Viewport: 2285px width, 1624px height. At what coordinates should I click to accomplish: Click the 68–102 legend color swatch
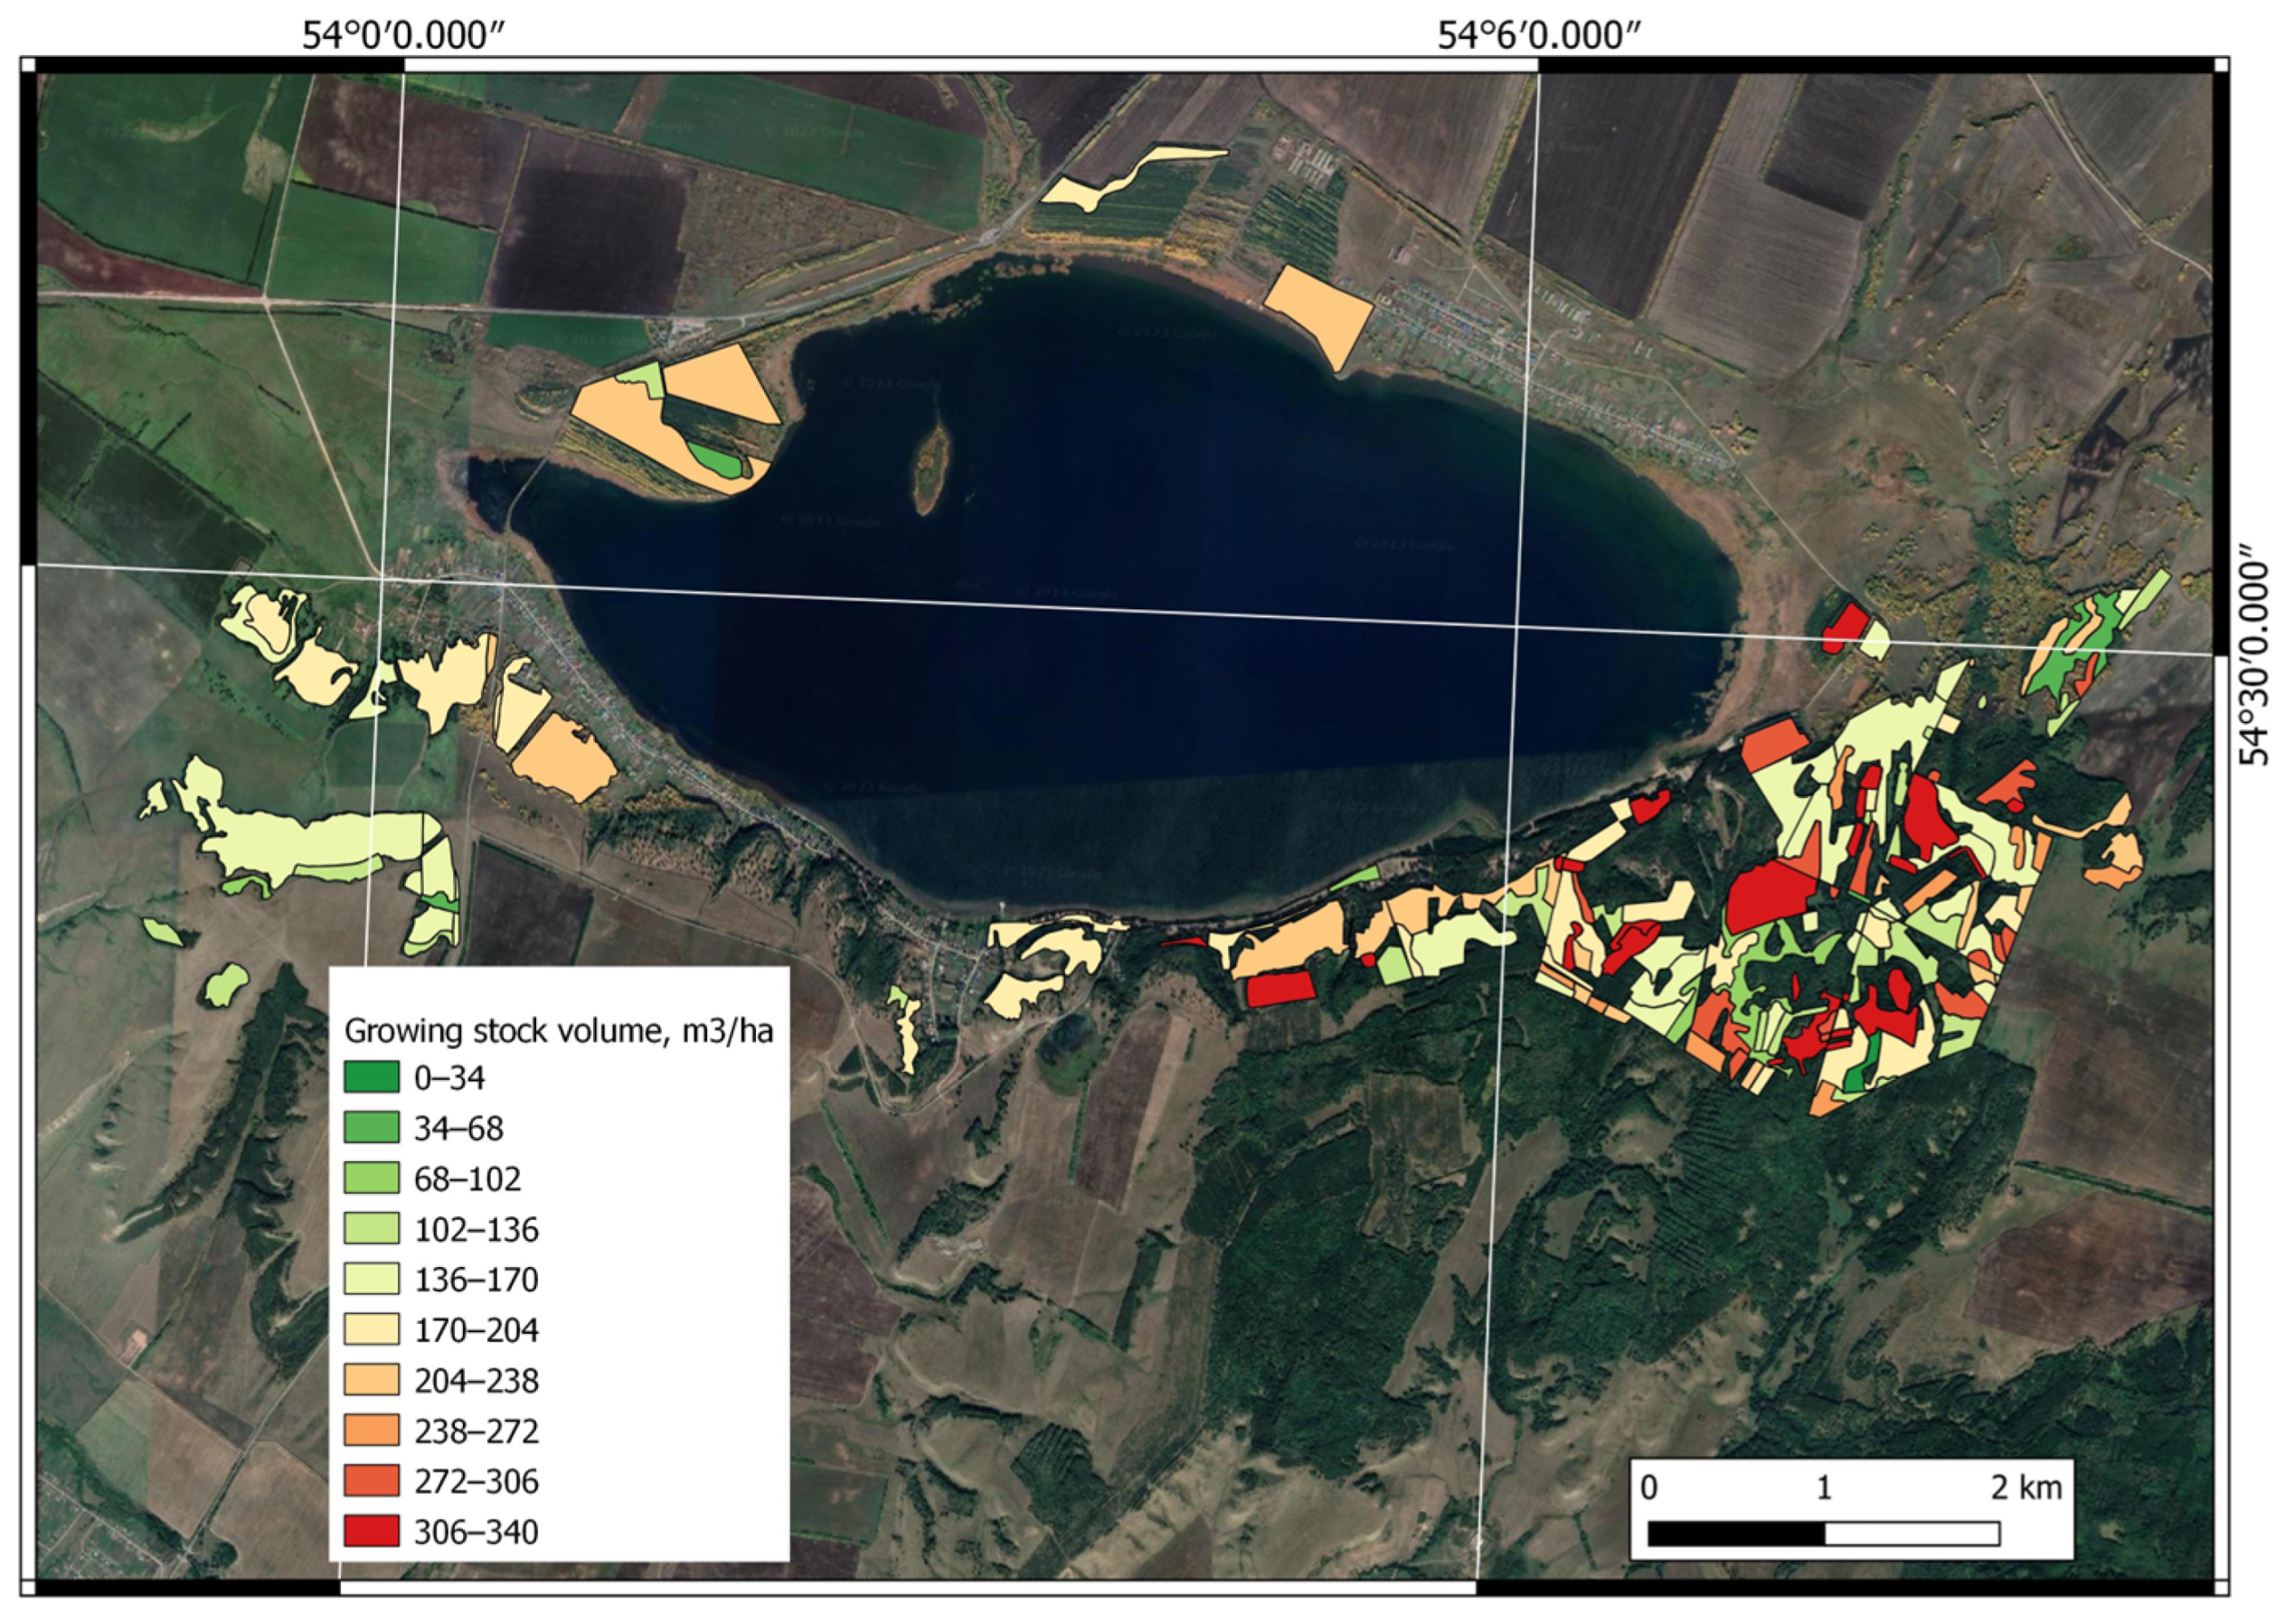click(371, 1178)
